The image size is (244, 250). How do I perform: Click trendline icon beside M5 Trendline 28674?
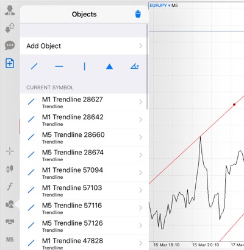pos(31,155)
